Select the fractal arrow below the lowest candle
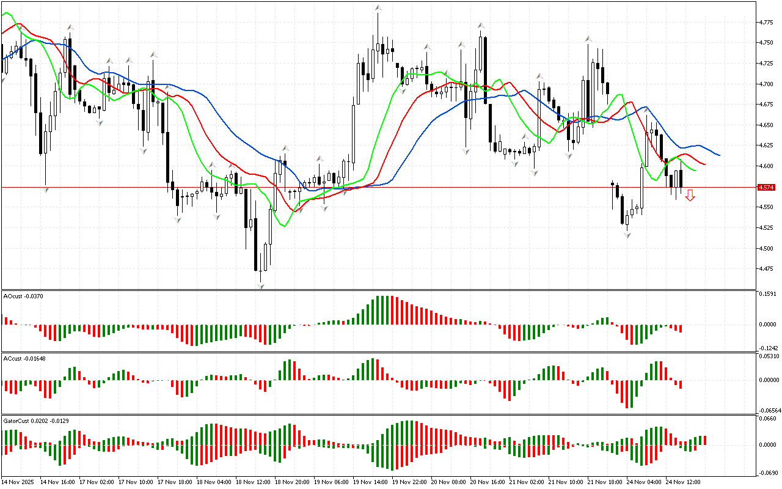This screenshot has width=782, height=489. [261, 285]
